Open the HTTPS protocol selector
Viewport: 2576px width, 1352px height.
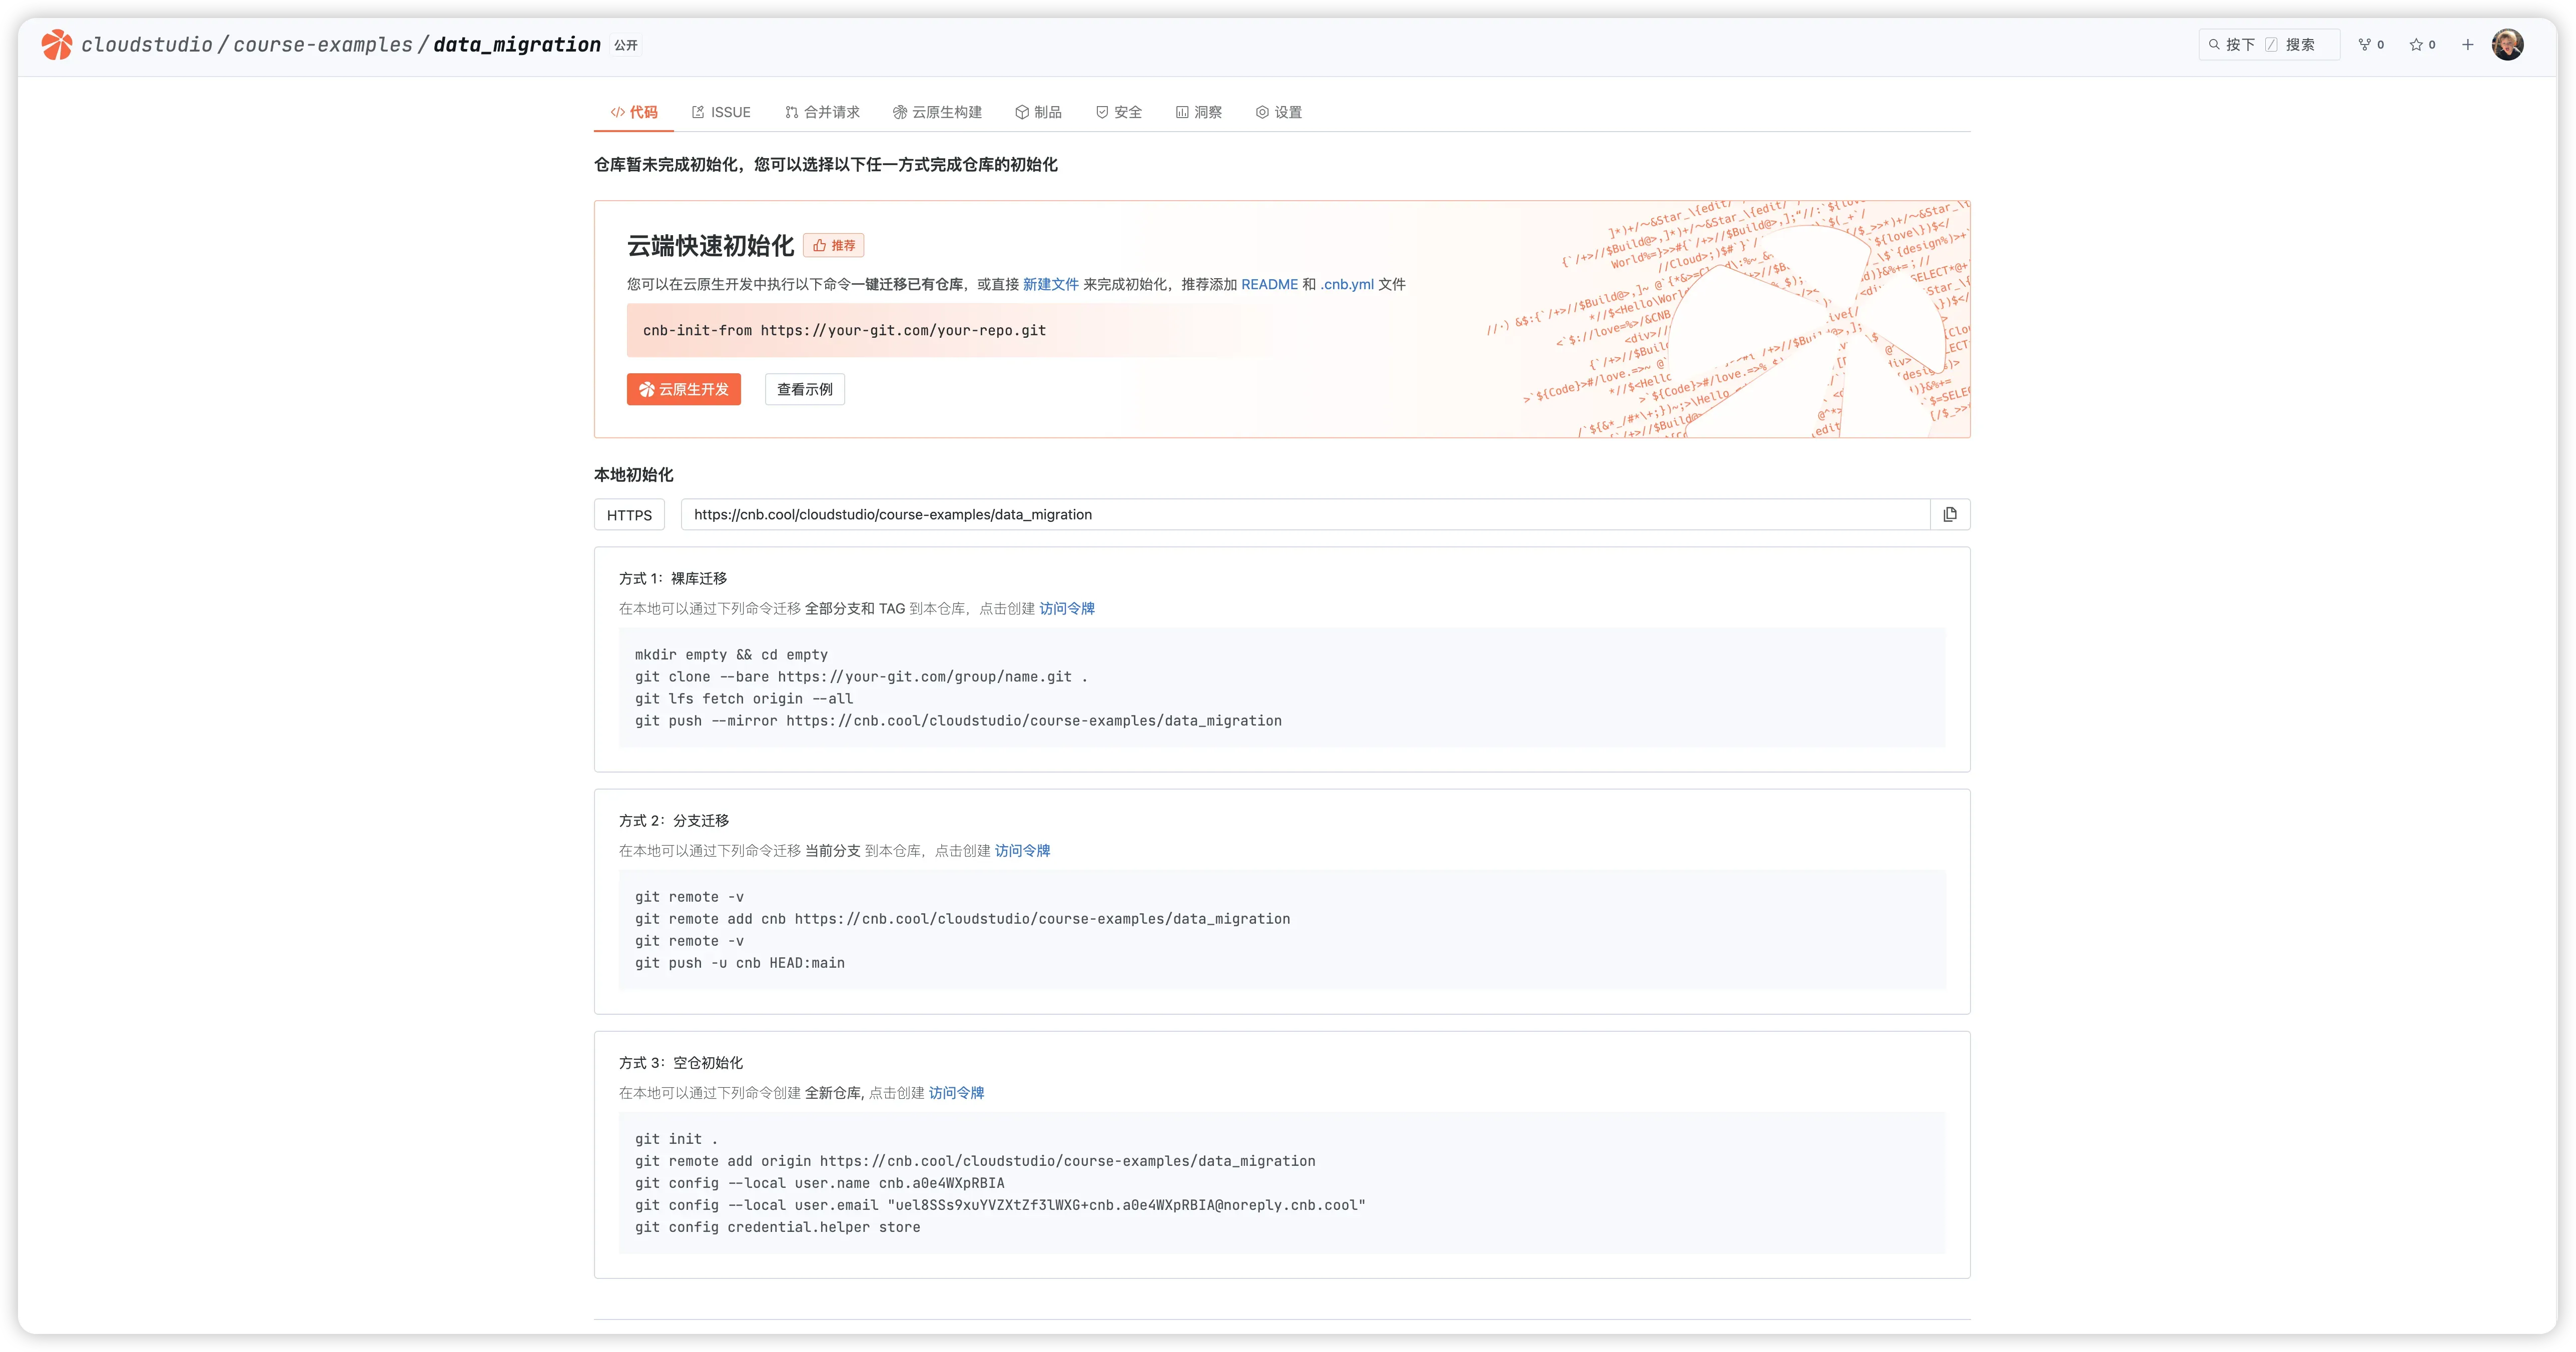pyautogui.click(x=629, y=515)
